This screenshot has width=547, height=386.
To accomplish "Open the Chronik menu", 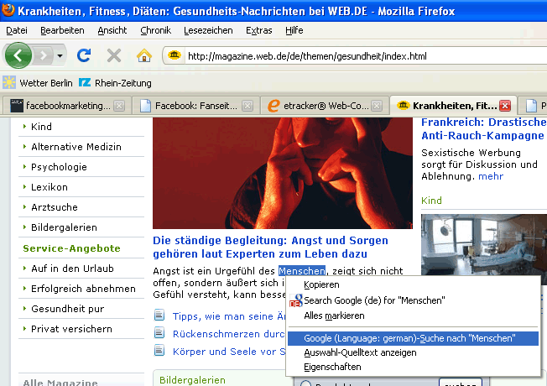I will click(x=155, y=31).
